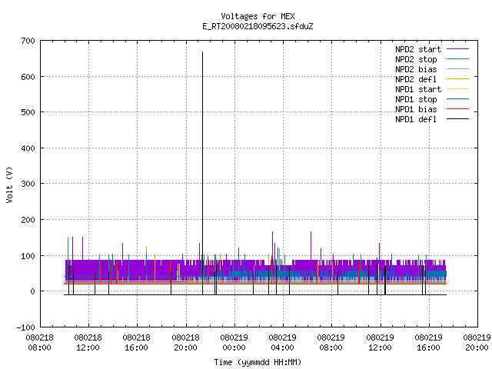Screen dimensions: 492x369
Task: Click the 'Time (yymmdd HH:MM)' x-axis label
Action: click(x=258, y=362)
